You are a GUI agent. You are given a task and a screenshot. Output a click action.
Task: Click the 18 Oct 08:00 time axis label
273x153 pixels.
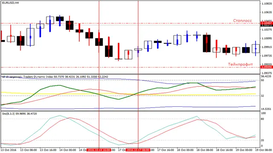pyautogui.click(x=205, y=150)
